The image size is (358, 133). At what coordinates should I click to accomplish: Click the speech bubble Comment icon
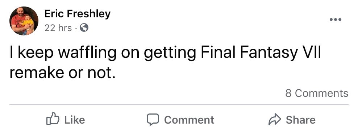(153, 120)
